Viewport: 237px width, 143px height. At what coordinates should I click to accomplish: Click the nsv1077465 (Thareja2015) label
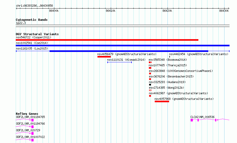click(x=168, y=65)
